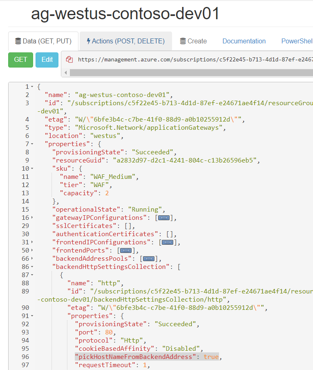Click the true value on line 96
The image size is (313, 370).
tap(211, 356)
